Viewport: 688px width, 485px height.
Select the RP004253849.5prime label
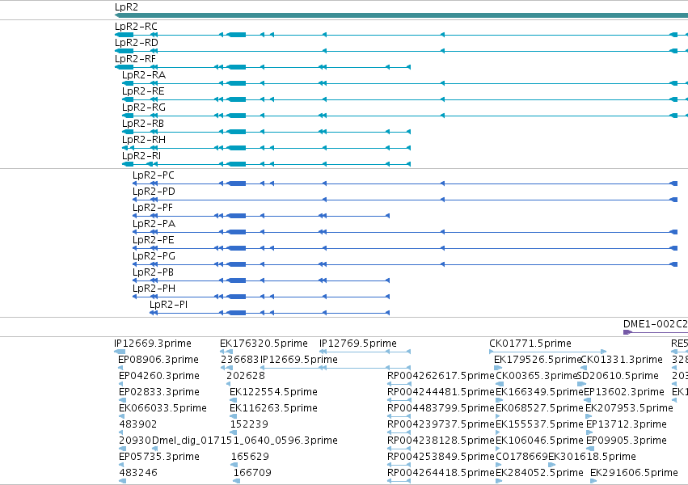pos(441,457)
